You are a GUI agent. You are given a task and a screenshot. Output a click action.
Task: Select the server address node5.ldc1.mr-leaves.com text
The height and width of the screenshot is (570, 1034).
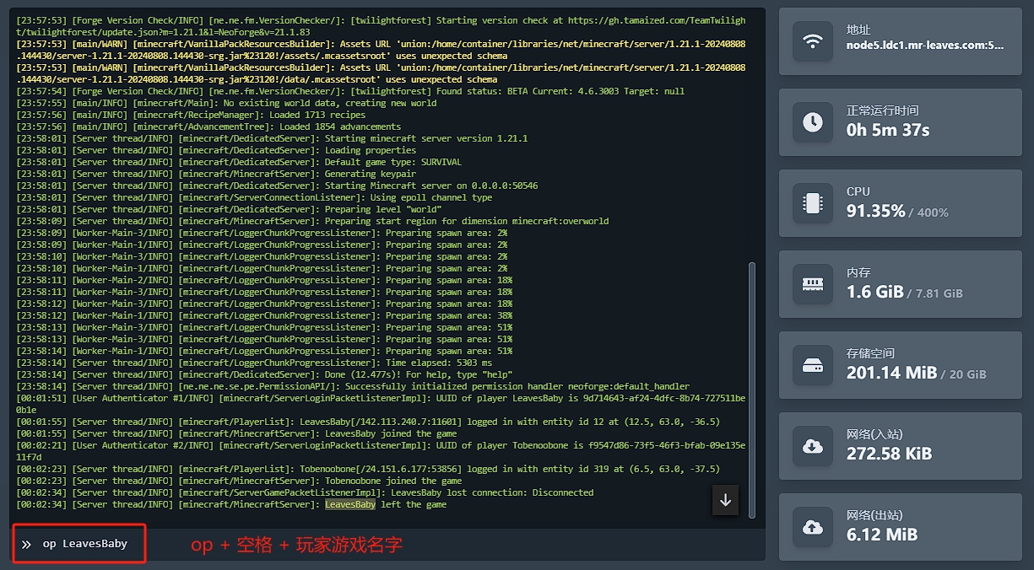[925, 46]
